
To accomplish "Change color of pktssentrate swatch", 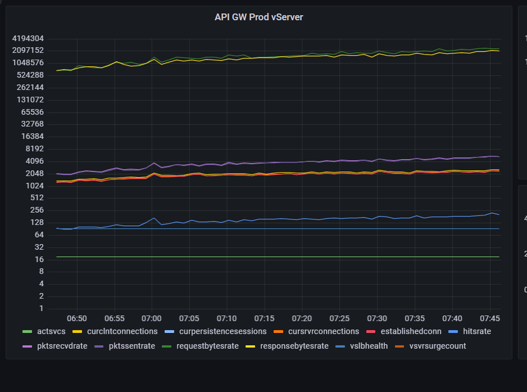I will [99, 346].
